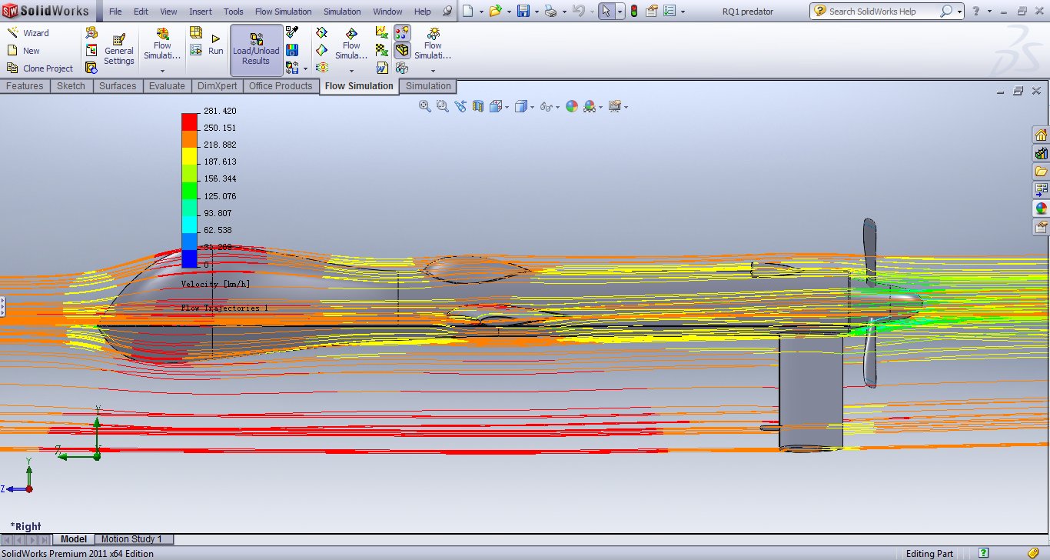Open View Palette task pane tab

[x=1041, y=189]
